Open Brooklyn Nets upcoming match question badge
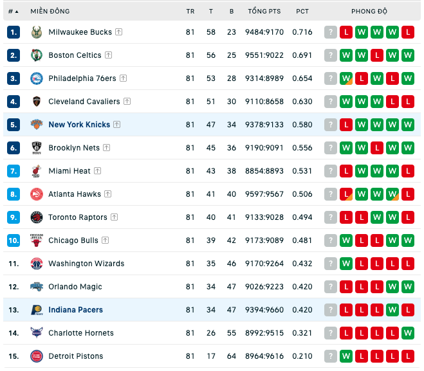 (331, 148)
